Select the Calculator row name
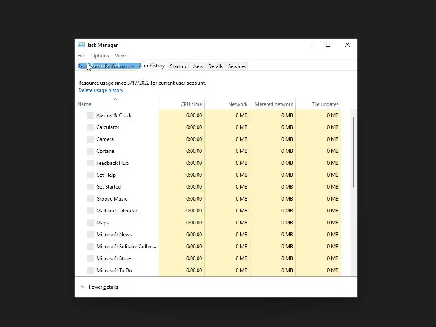The width and height of the screenshot is (436, 327). pyautogui.click(x=108, y=127)
